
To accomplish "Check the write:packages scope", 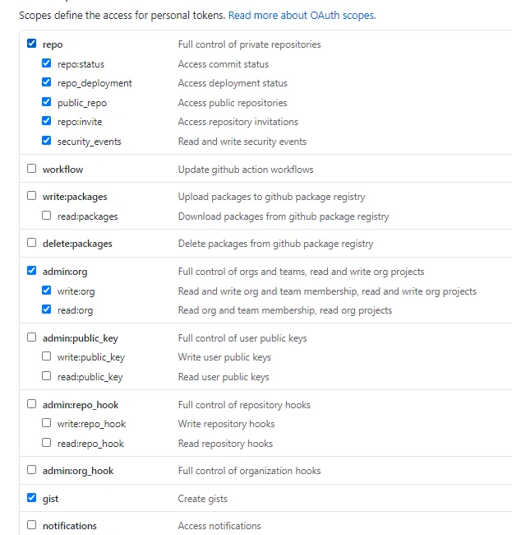I will point(32,197).
